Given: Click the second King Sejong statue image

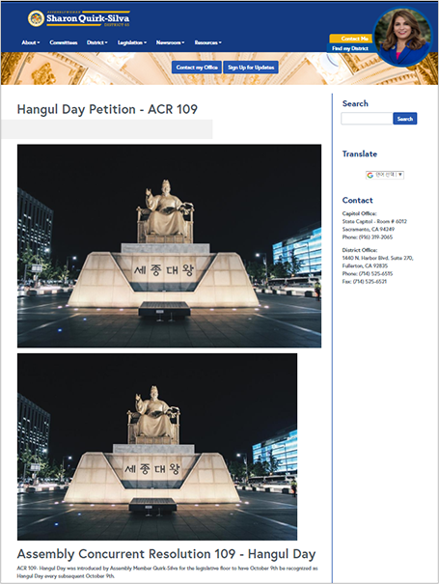Looking at the screenshot, I should coord(157,447).
